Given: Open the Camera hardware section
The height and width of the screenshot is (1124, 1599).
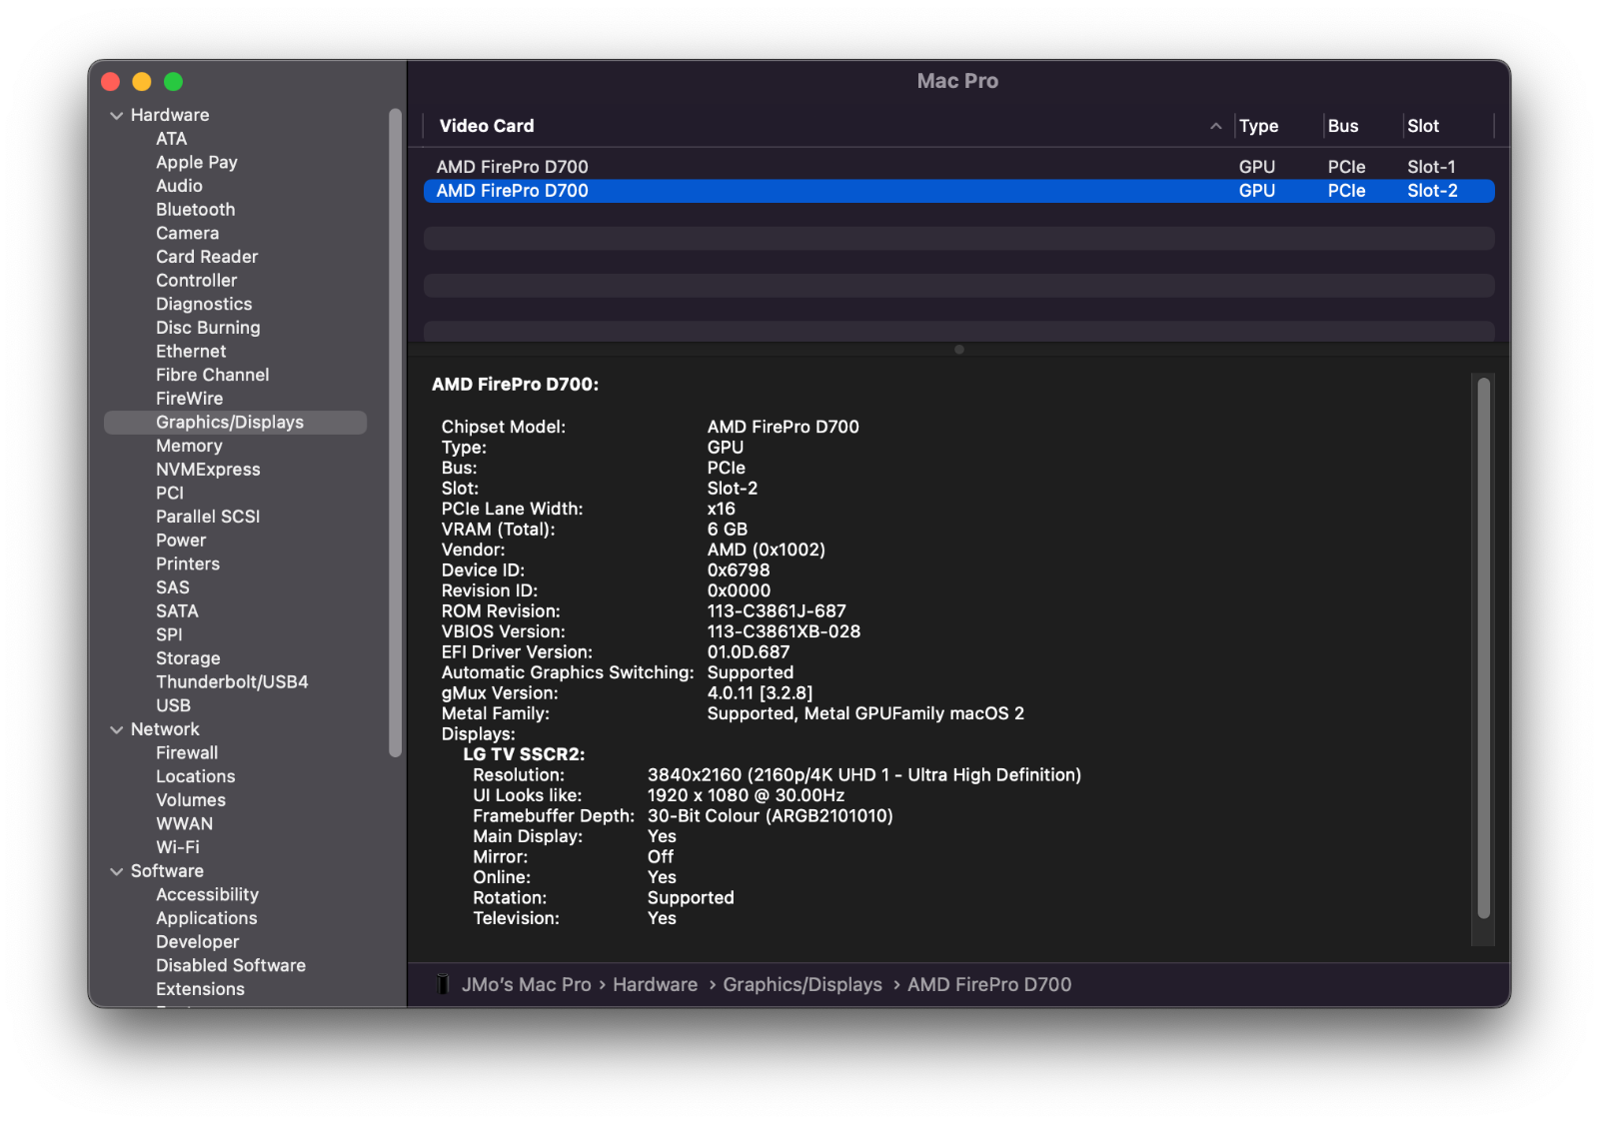Looking at the screenshot, I should 187,233.
